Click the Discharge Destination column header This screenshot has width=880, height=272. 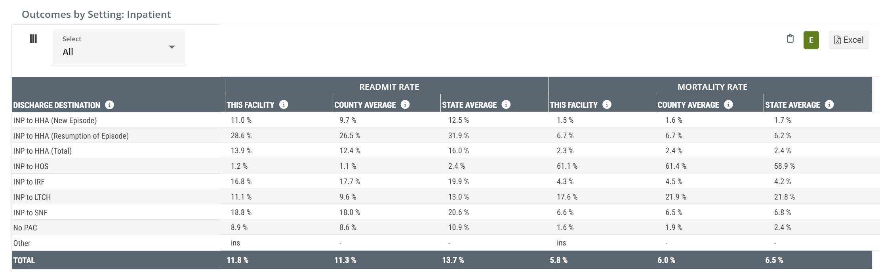pyautogui.click(x=57, y=105)
